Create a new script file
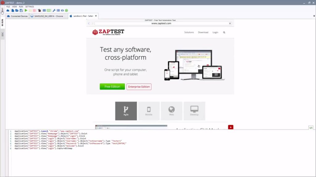The image size is (316, 177). click(x=13, y=10)
